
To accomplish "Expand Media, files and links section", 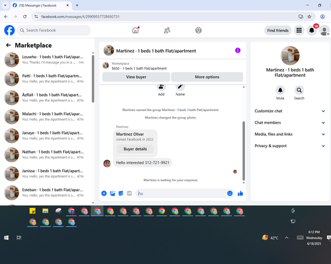I will [290, 134].
